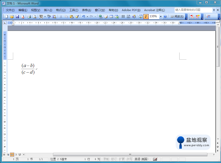This screenshot has width=221, height=163.
Task: Switch to Web Layout view button
Action: coord(8,154)
